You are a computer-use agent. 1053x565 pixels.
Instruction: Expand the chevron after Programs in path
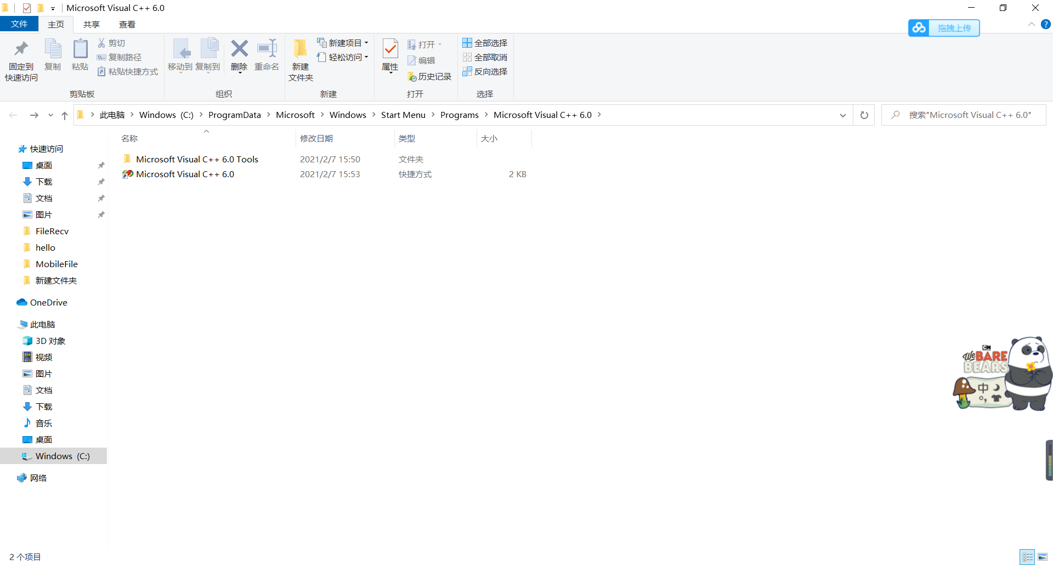[486, 115]
